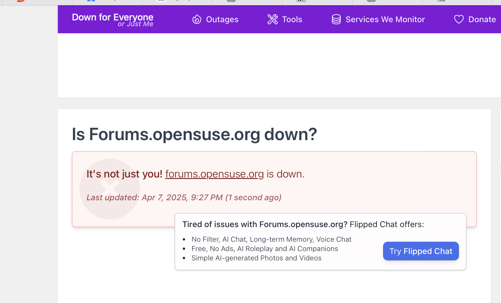Viewport: 501px width, 303px height.
Task: Click the red X status icon
Action: tap(110, 189)
